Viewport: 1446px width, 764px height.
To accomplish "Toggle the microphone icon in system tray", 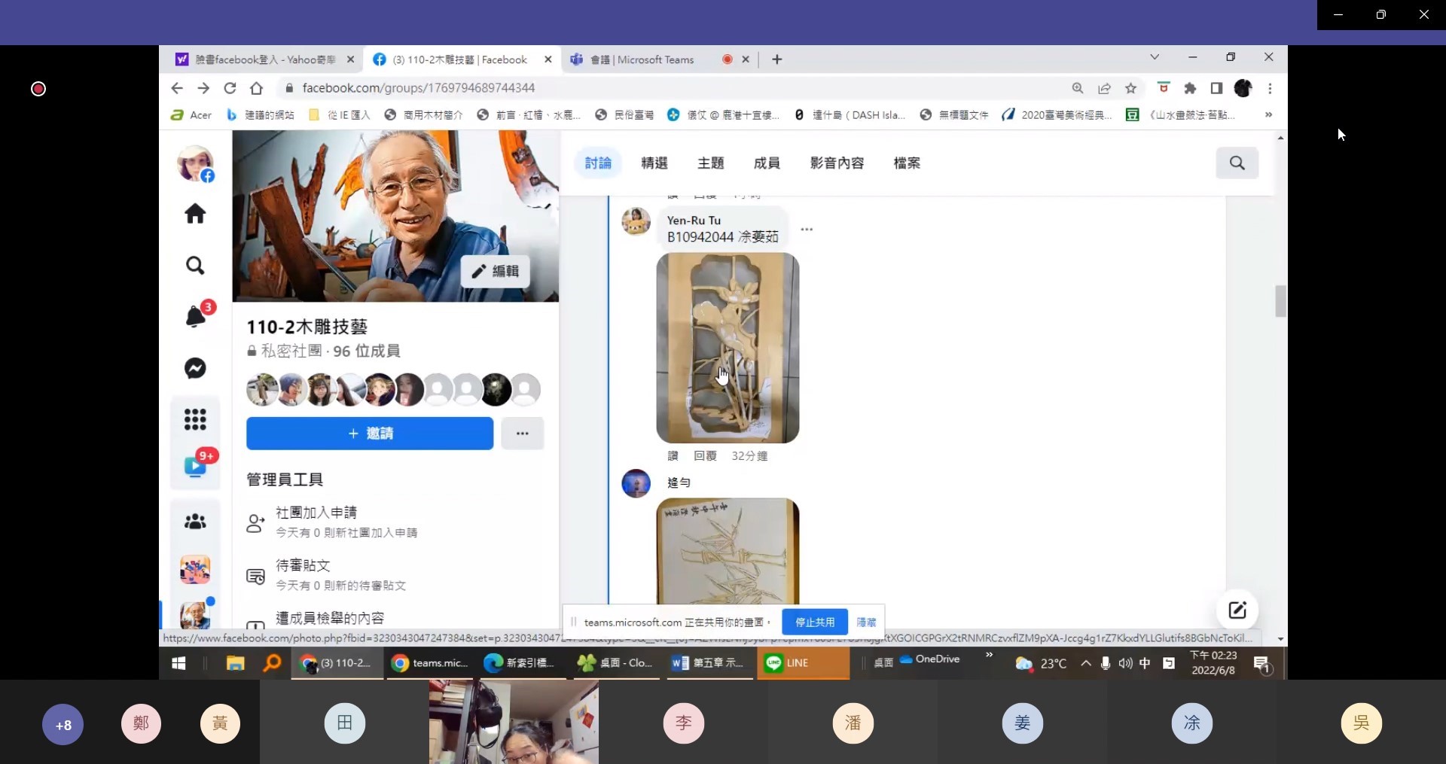I will click(1105, 663).
